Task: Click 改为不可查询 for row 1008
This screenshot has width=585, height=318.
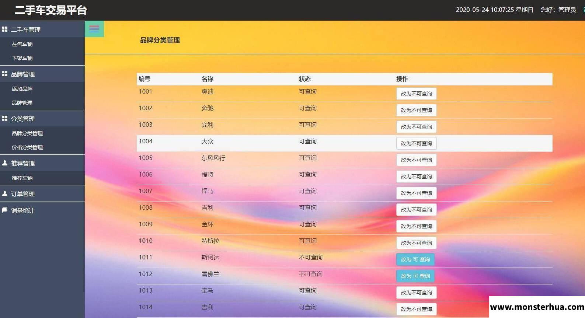Action: point(417,210)
